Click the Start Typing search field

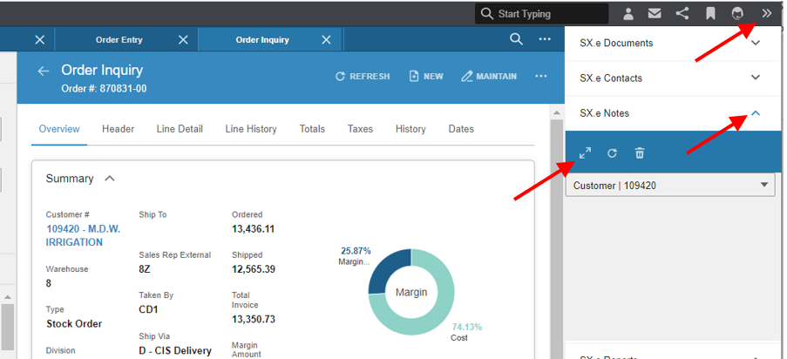click(541, 14)
